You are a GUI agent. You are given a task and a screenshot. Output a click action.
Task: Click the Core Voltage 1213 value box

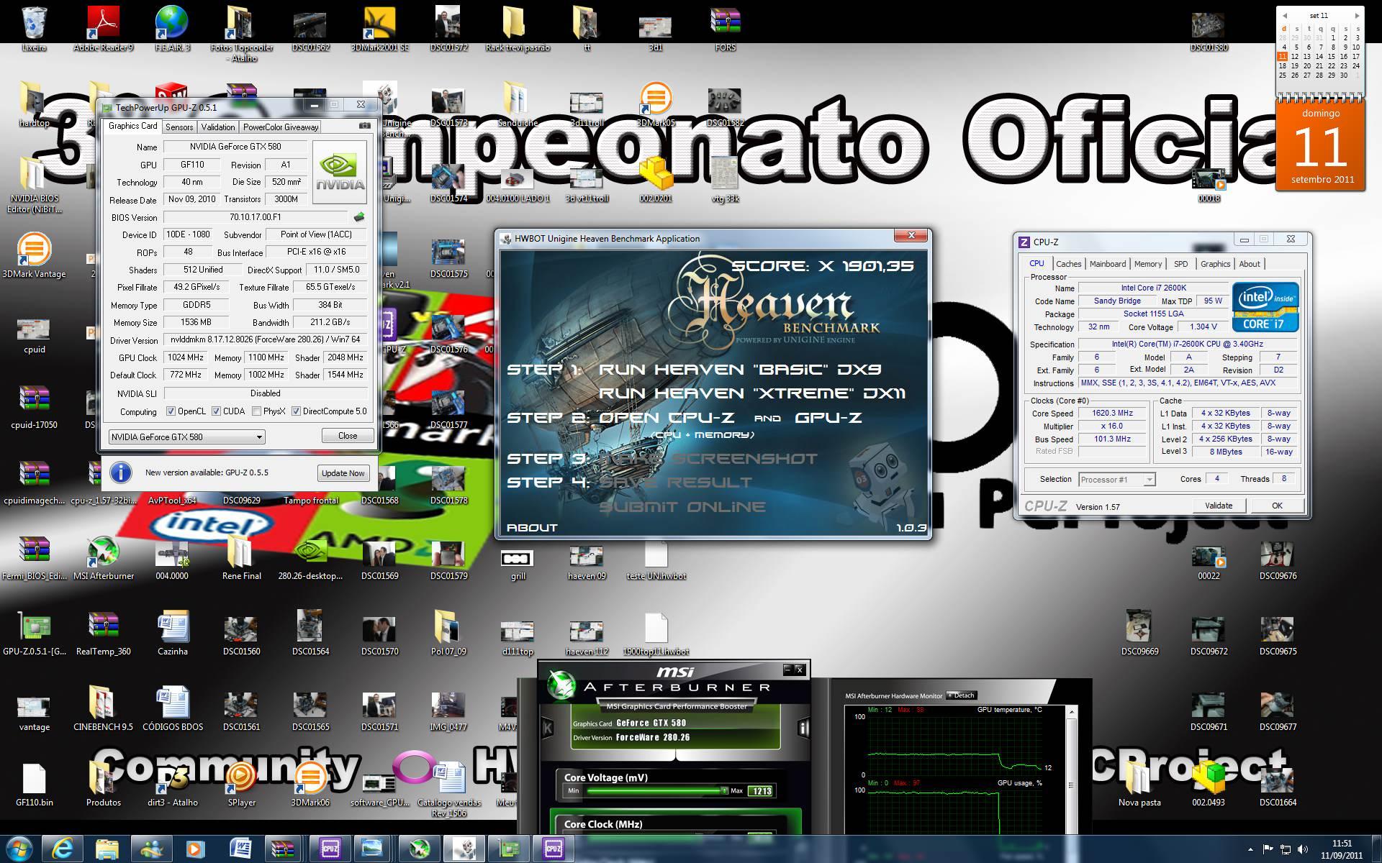coord(761,791)
